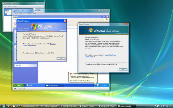Switch to Virtual PC Console taskbar button
Viewport: 173px width, 108px height.
88,106
